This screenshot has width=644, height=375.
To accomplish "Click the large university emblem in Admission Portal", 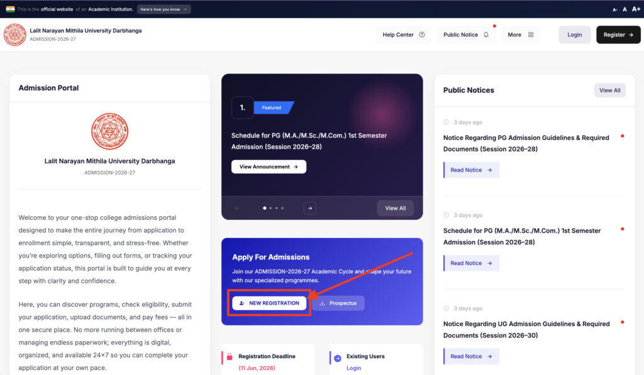I will [109, 131].
